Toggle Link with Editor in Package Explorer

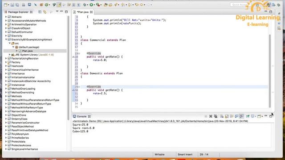click(x=45, y=12)
